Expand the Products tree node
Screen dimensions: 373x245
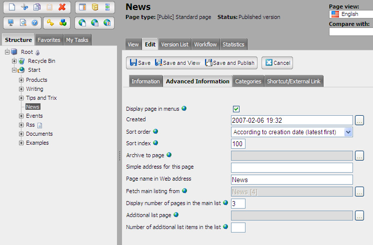(21, 80)
